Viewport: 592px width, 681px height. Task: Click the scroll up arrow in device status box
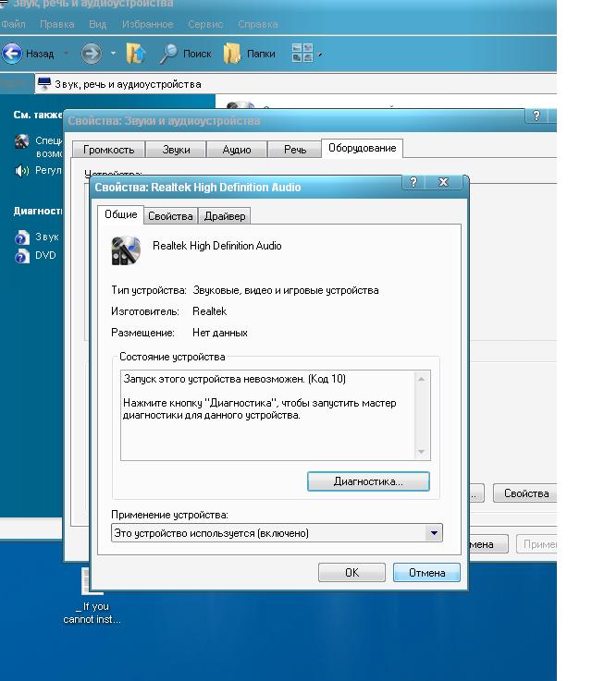pos(421,379)
